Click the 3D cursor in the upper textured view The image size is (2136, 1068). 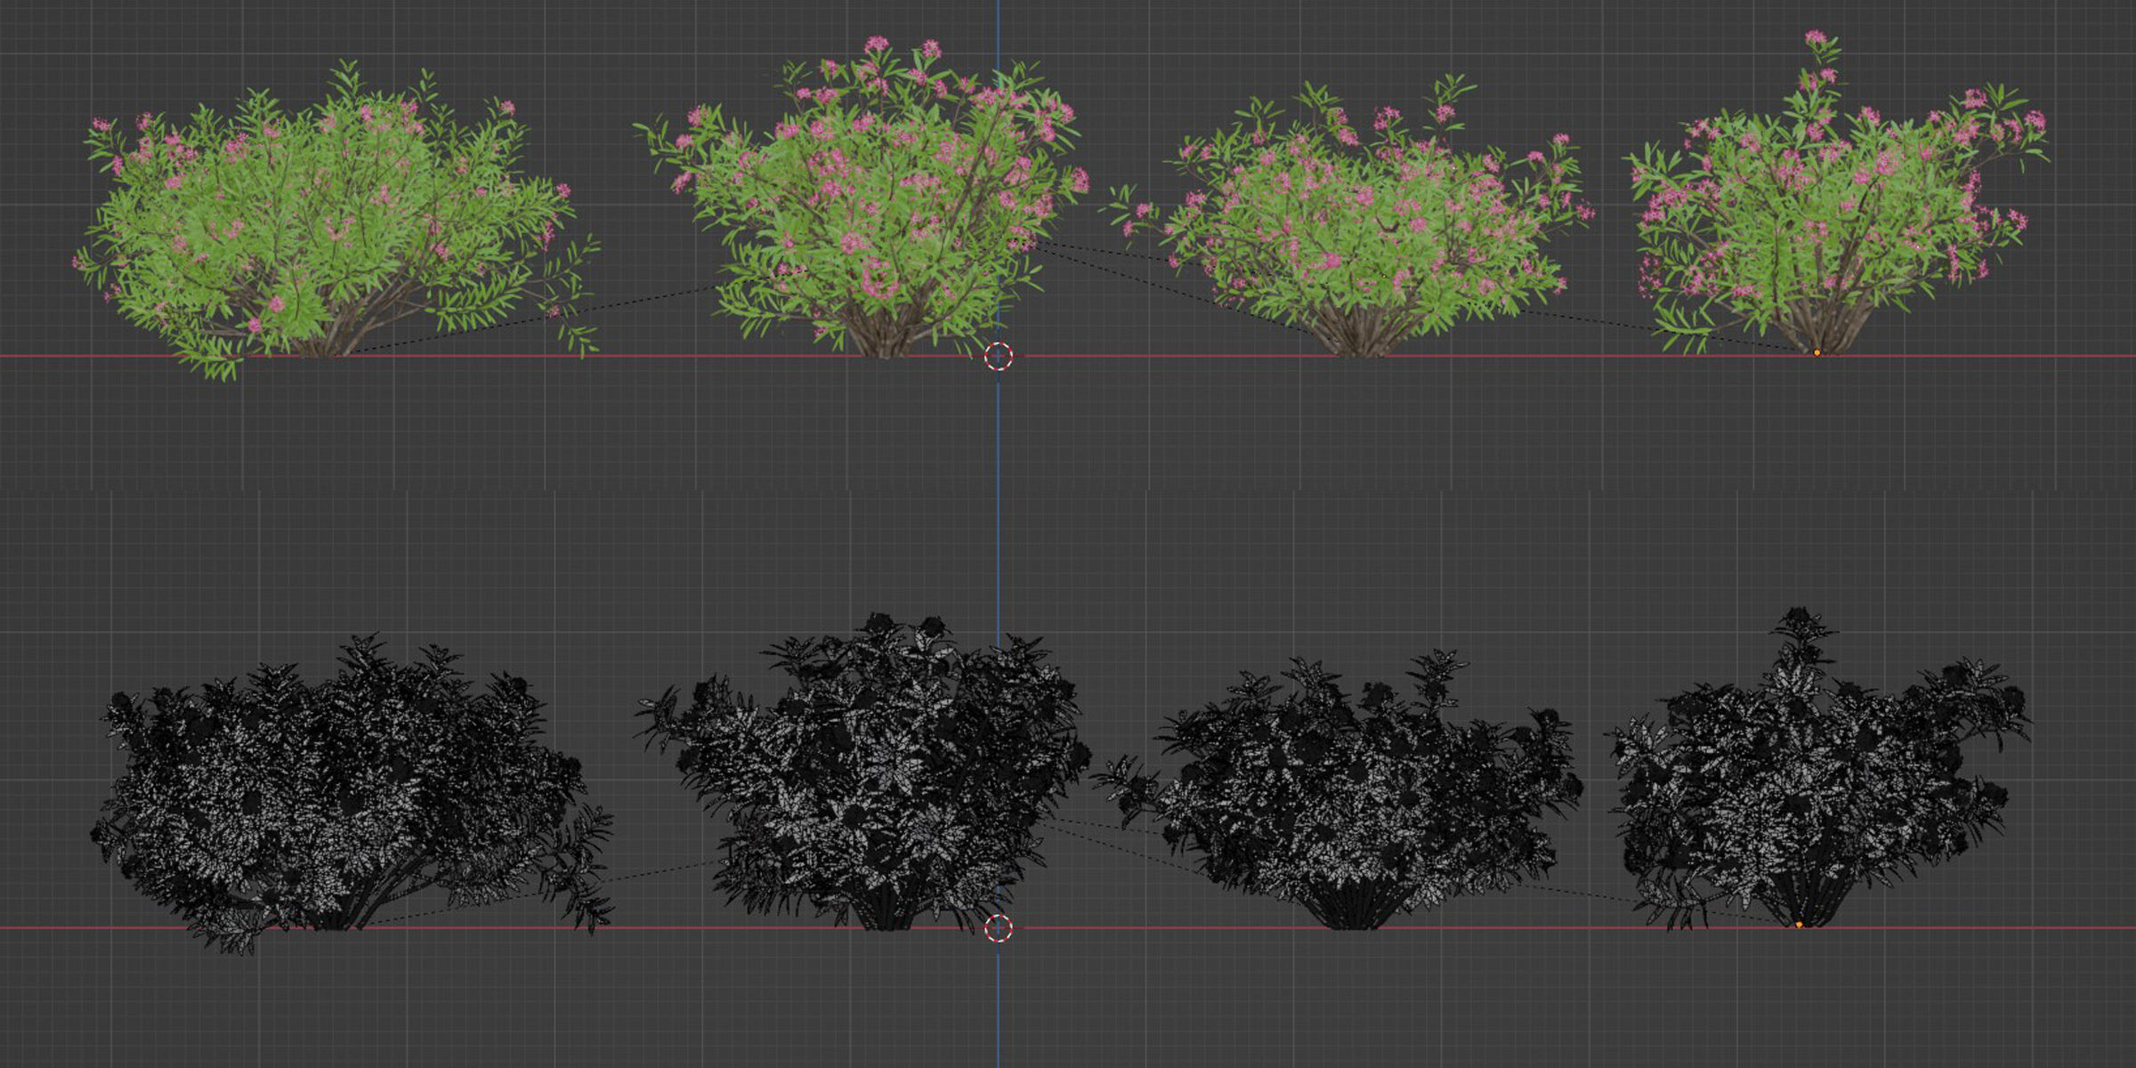click(999, 356)
